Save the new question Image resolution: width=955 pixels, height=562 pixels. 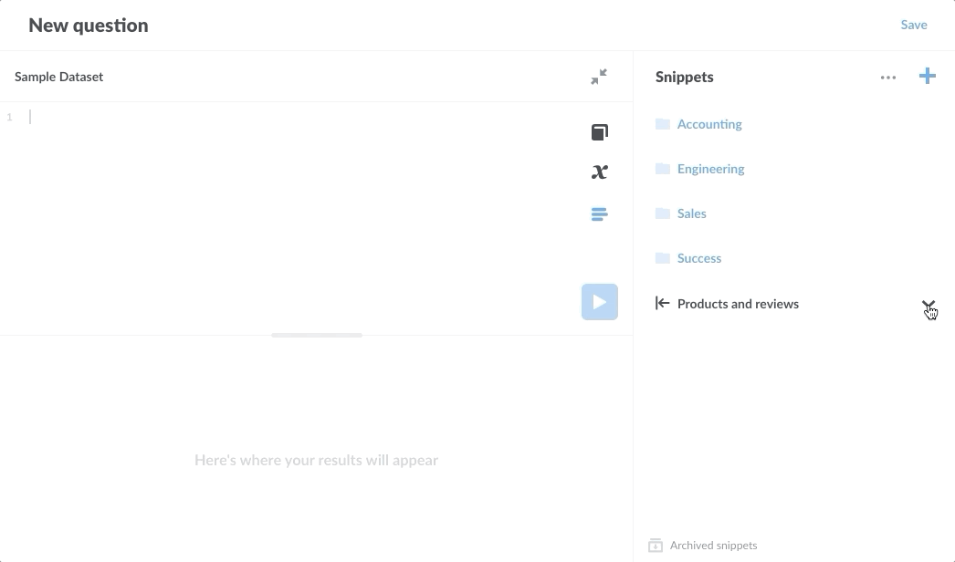point(914,25)
